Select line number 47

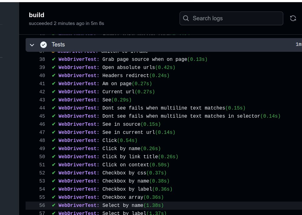[x=42, y=132]
